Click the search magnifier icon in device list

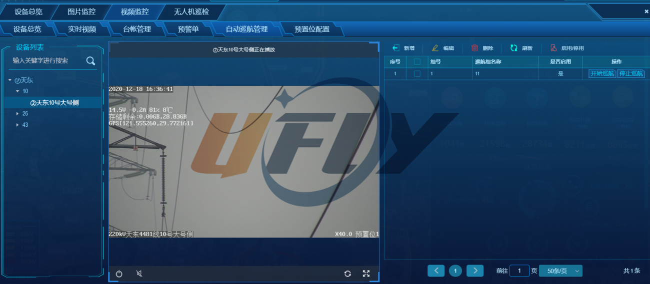click(x=90, y=61)
